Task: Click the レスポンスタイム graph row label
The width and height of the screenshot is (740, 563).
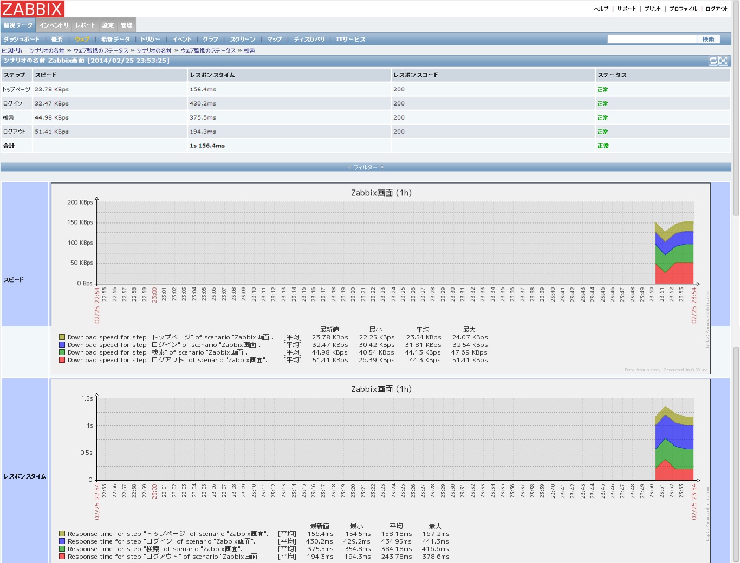Action: (25, 476)
